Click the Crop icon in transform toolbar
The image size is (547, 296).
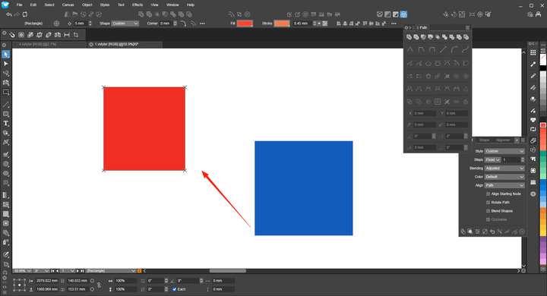76,35
